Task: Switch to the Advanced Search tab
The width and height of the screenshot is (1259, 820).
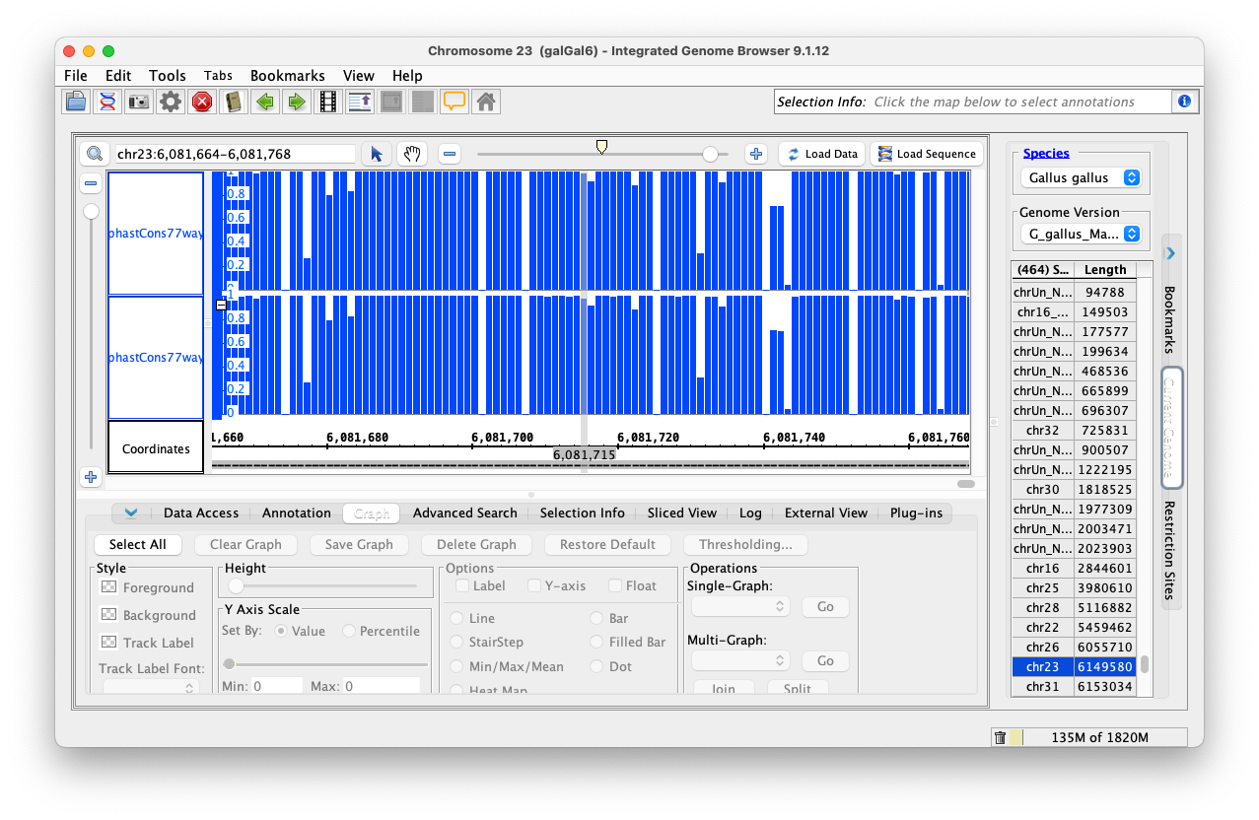Action: pyautogui.click(x=464, y=512)
